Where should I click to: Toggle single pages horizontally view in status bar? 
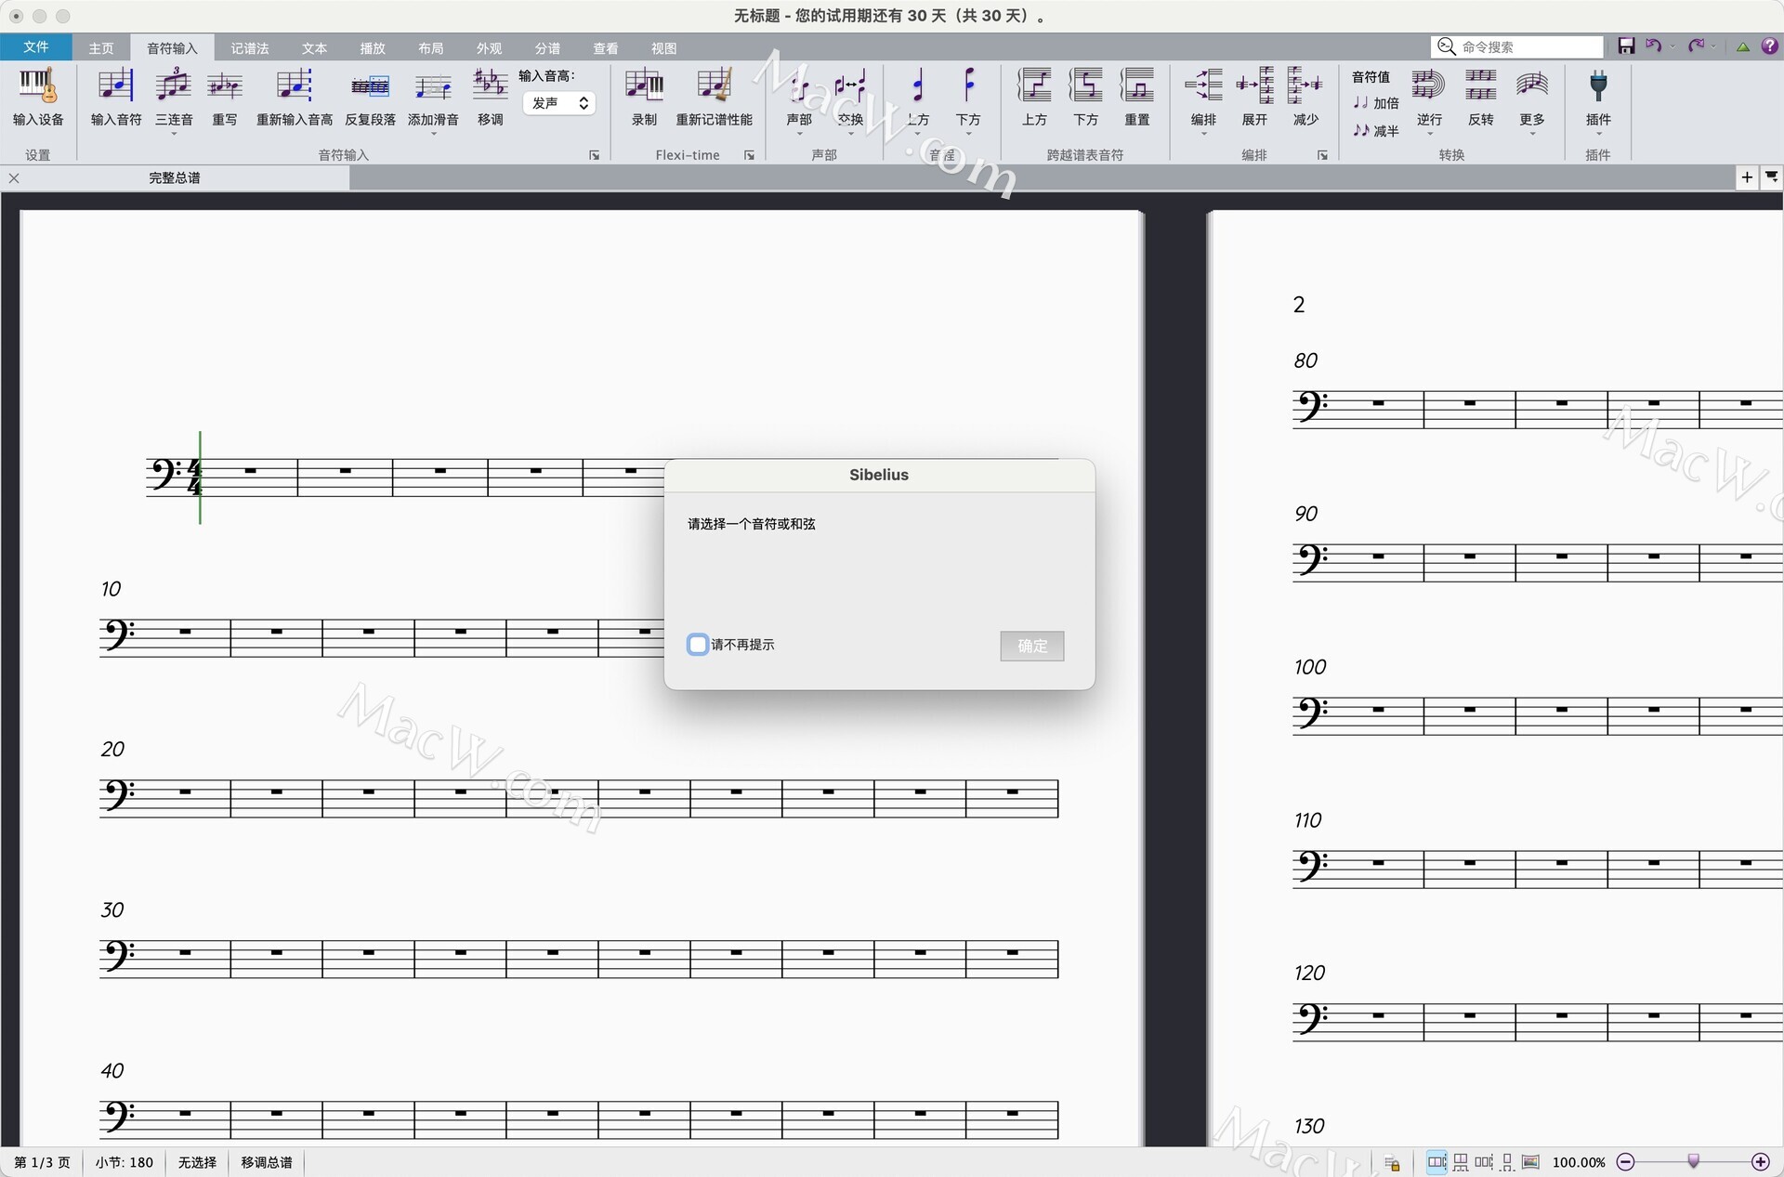click(x=1484, y=1161)
